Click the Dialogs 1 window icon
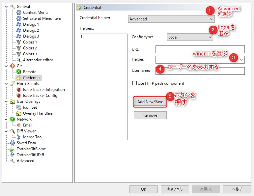The height and width of the screenshot is (196, 254). tap(19, 24)
